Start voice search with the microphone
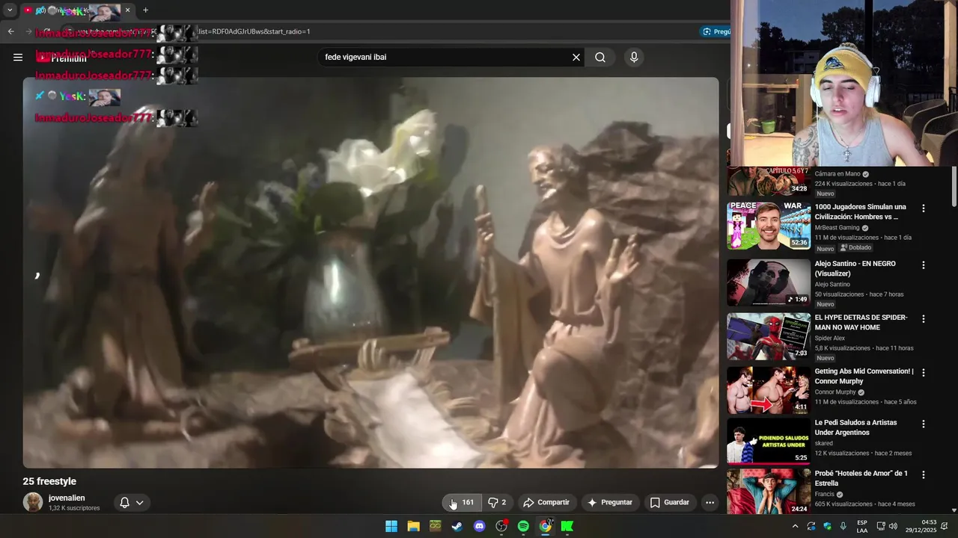This screenshot has width=958, height=538. [634, 57]
